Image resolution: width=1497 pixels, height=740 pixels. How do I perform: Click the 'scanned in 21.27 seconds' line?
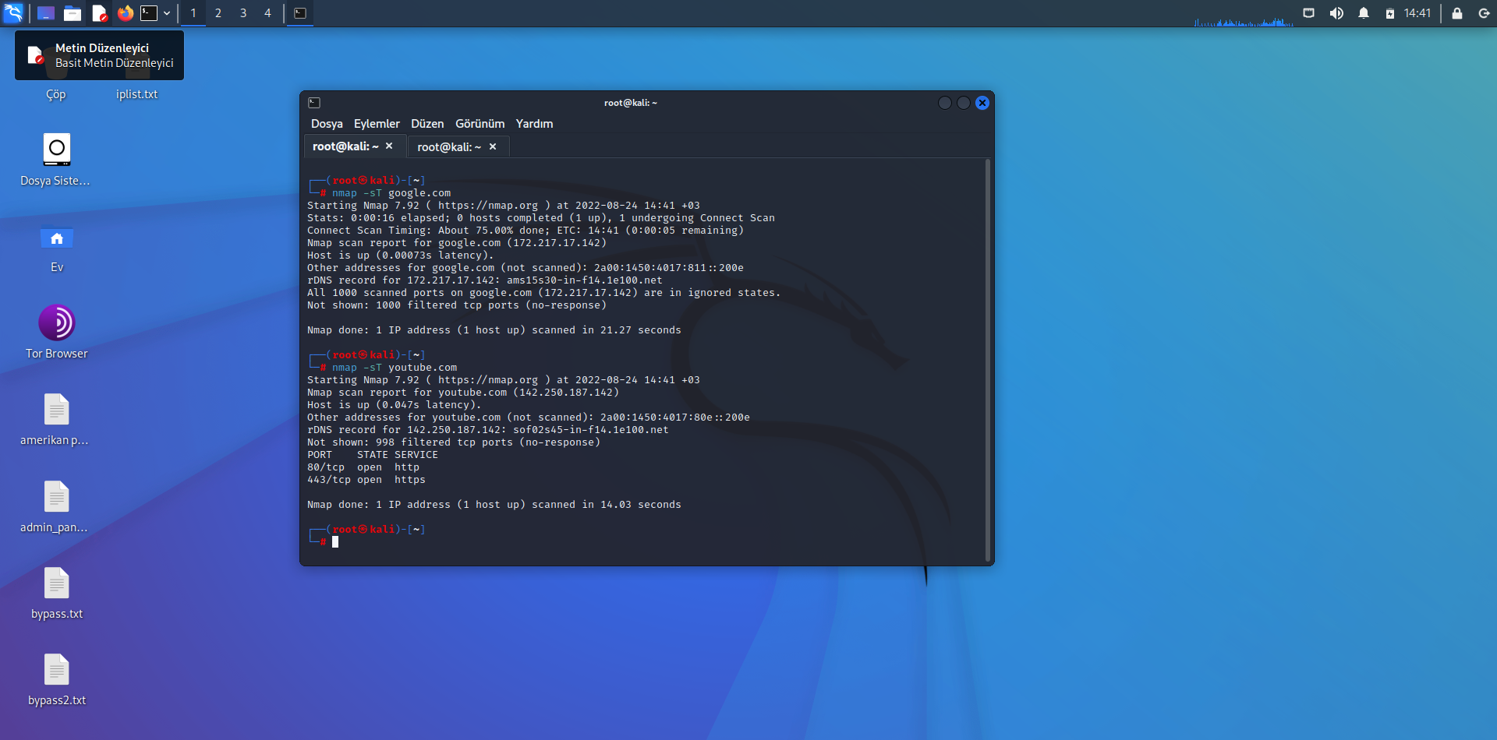point(494,330)
